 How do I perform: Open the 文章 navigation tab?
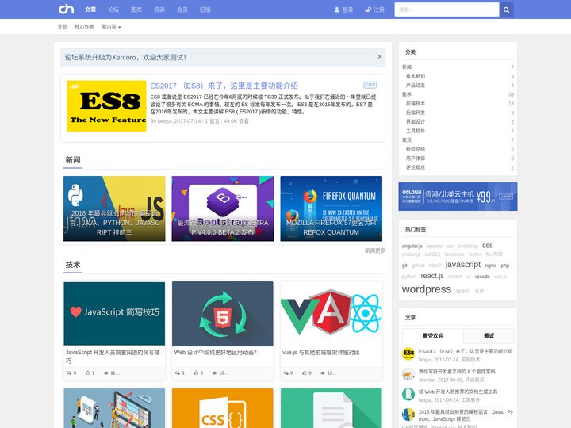click(90, 10)
